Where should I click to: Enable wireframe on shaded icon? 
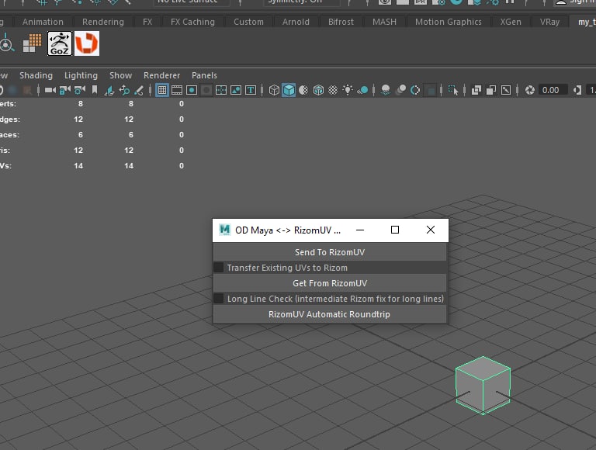click(318, 90)
